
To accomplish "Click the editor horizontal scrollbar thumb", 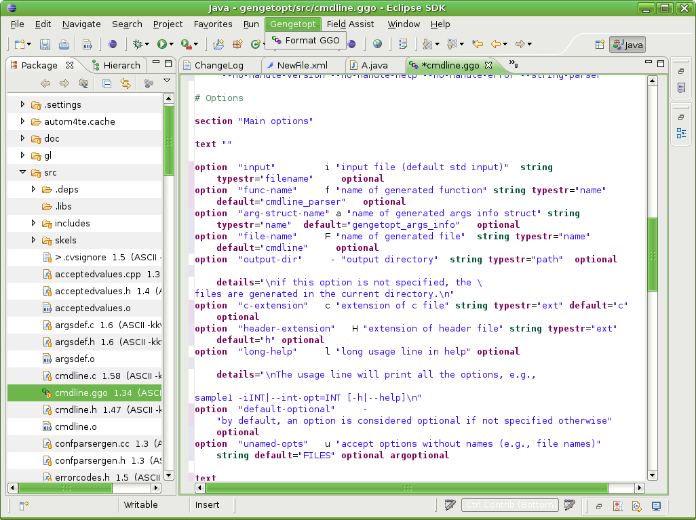I will pyautogui.click(x=407, y=487).
